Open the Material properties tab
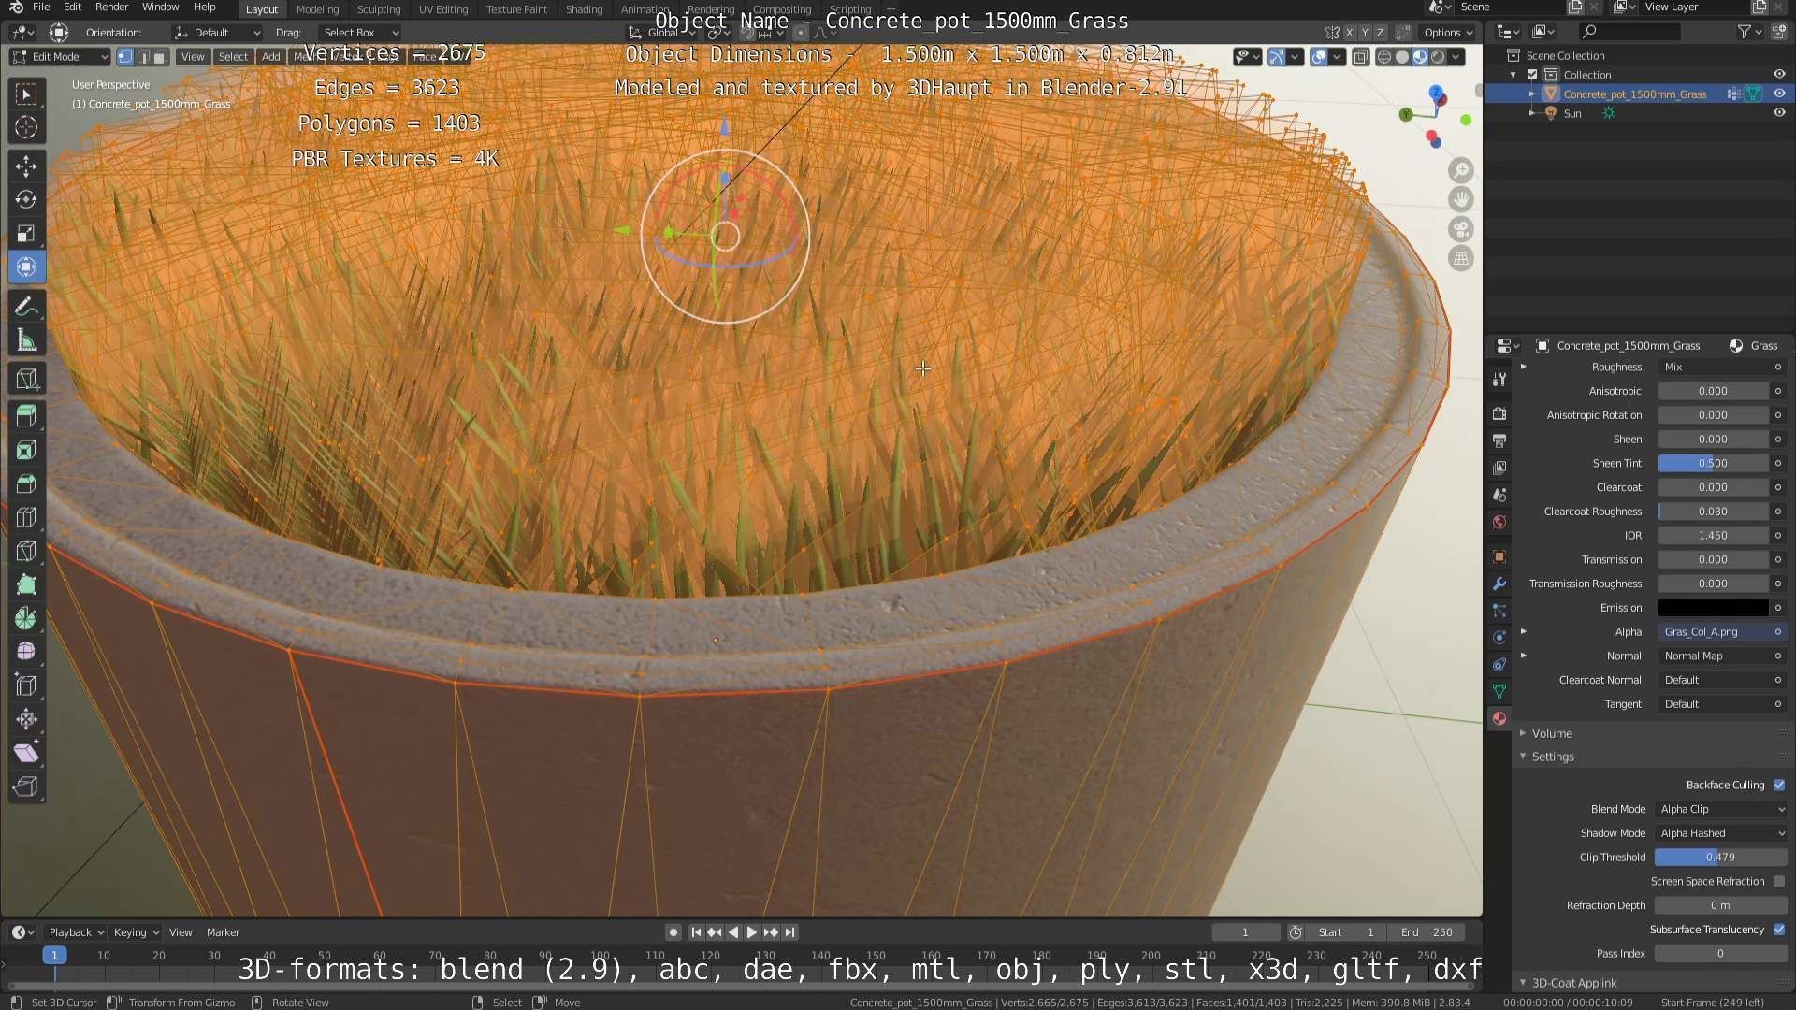The width and height of the screenshot is (1796, 1010). [1499, 718]
